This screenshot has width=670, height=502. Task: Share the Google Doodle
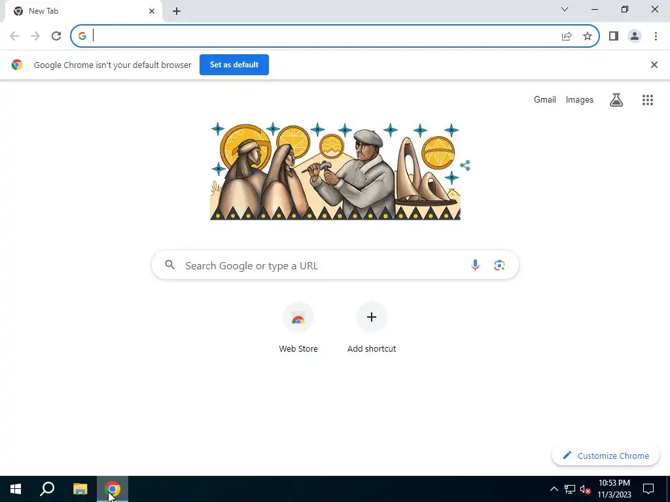coord(465,165)
